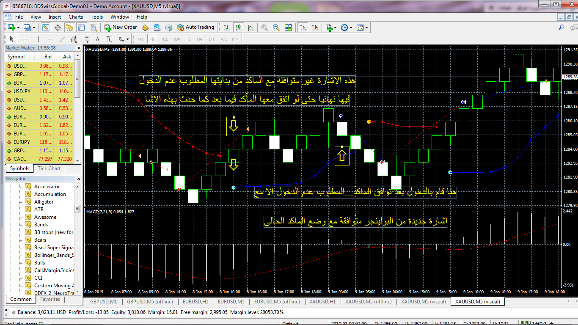The width and height of the screenshot is (578, 325).
Task: Draw a horizontal line tool
Action: pos(50,39)
